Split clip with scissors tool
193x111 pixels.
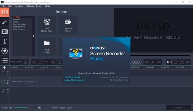(x=34, y=62)
